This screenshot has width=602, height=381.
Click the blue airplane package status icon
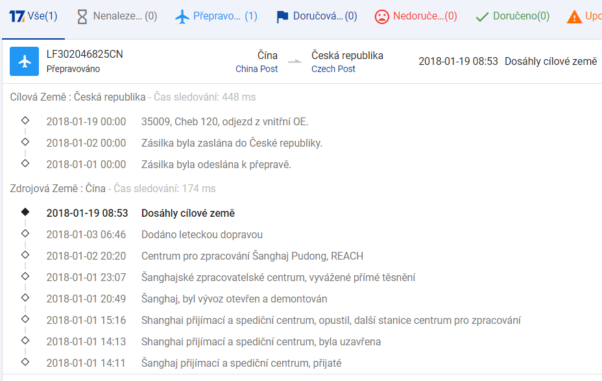[x=25, y=62]
